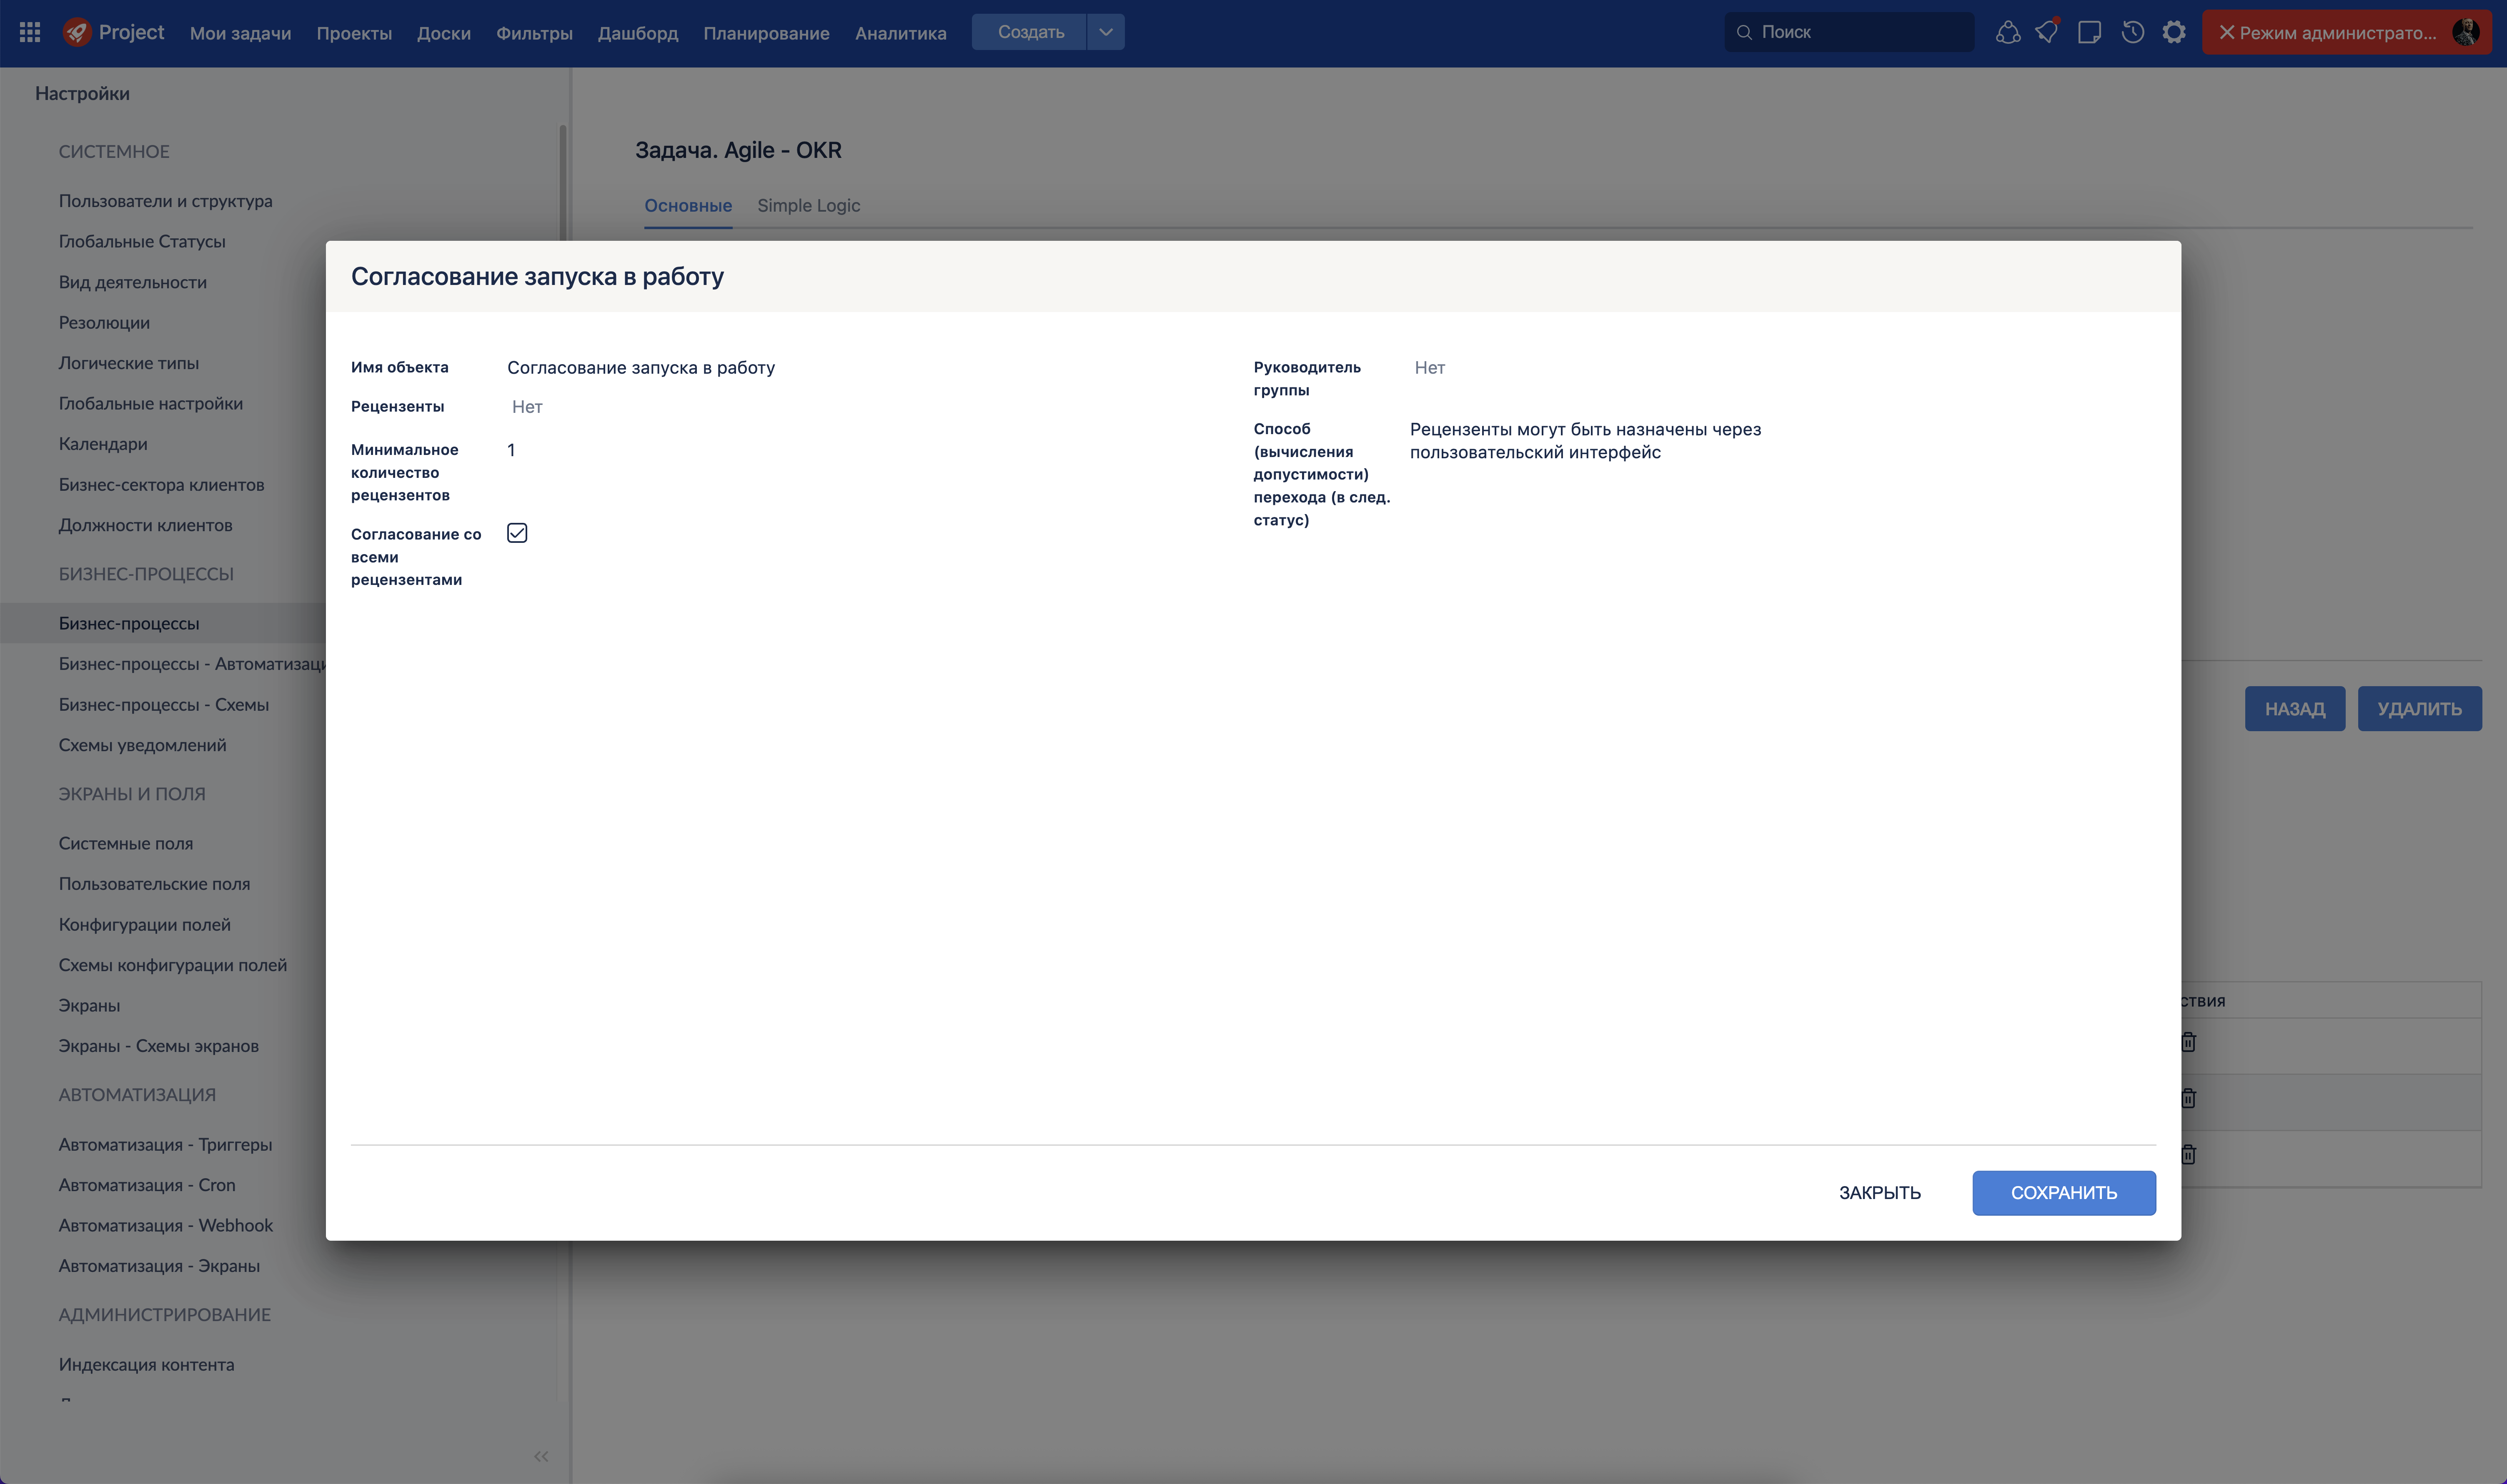Open the team structure icon
The width and height of the screenshot is (2507, 1484).
2007,33
